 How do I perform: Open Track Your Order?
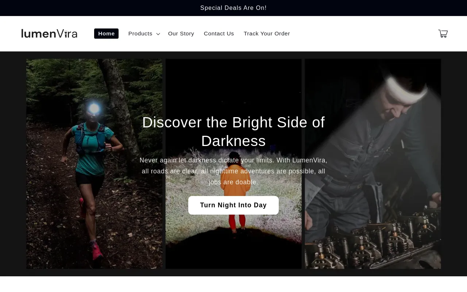pos(267,34)
